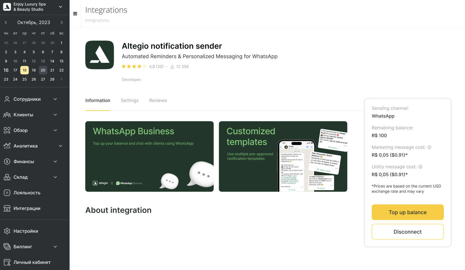Click the Октябрь, 2023 month label
The width and height of the screenshot is (465, 270).
pos(34,22)
